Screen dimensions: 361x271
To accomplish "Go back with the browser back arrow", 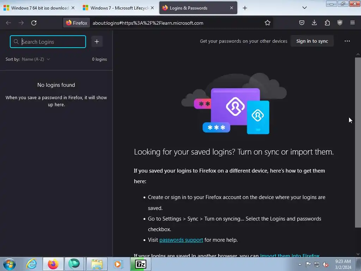I will pos(8,23).
